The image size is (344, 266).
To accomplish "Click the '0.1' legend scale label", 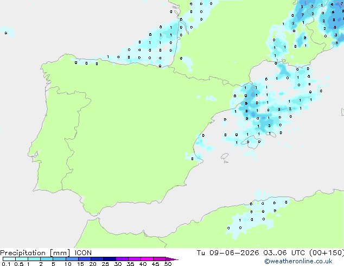I will tap(6, 264).
